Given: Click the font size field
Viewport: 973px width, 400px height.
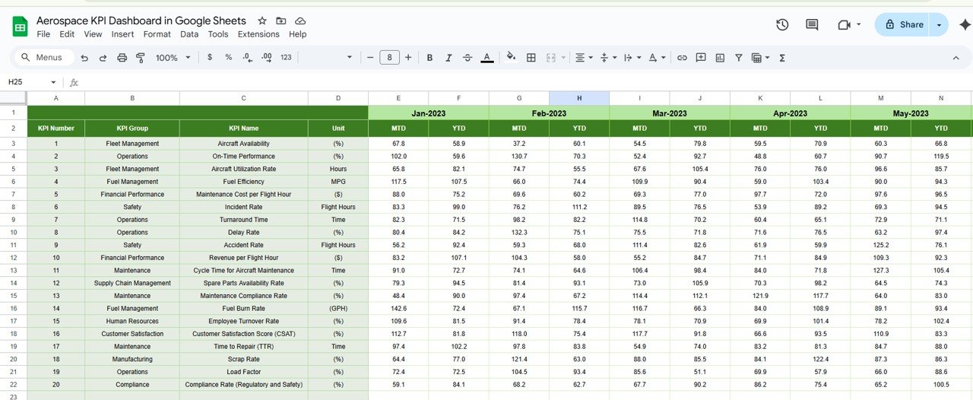Looking at the screenshot, I should (x=389, y=58).
